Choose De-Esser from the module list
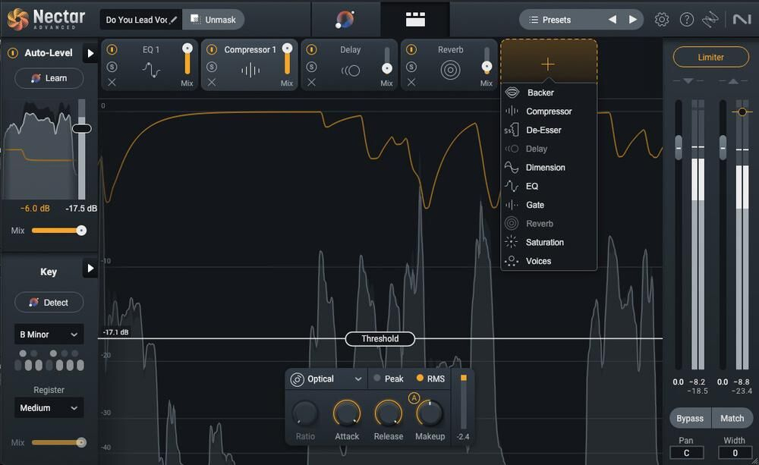Image resolution: width=759 pixels, height=465 pixels. (x=543, y=130)
